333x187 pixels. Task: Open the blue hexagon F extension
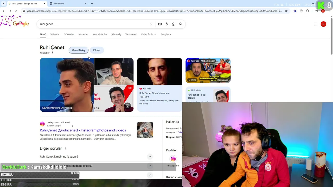pos(295,11)
